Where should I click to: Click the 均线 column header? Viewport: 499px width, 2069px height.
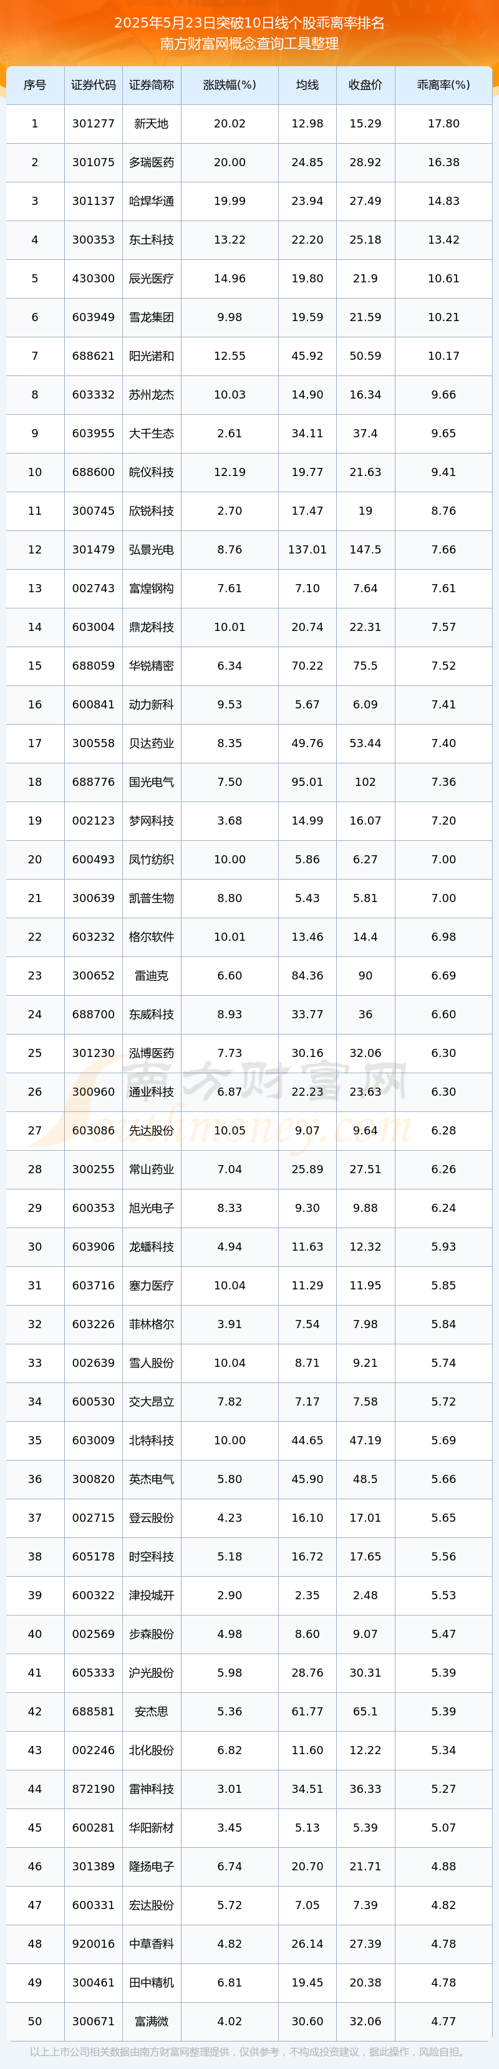pyautogui.click(x=308, y=85)
